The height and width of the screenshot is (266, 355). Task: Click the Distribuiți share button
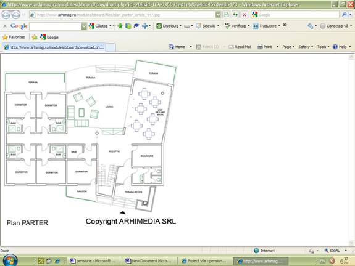pyautogui.click(x=169, y=26)
